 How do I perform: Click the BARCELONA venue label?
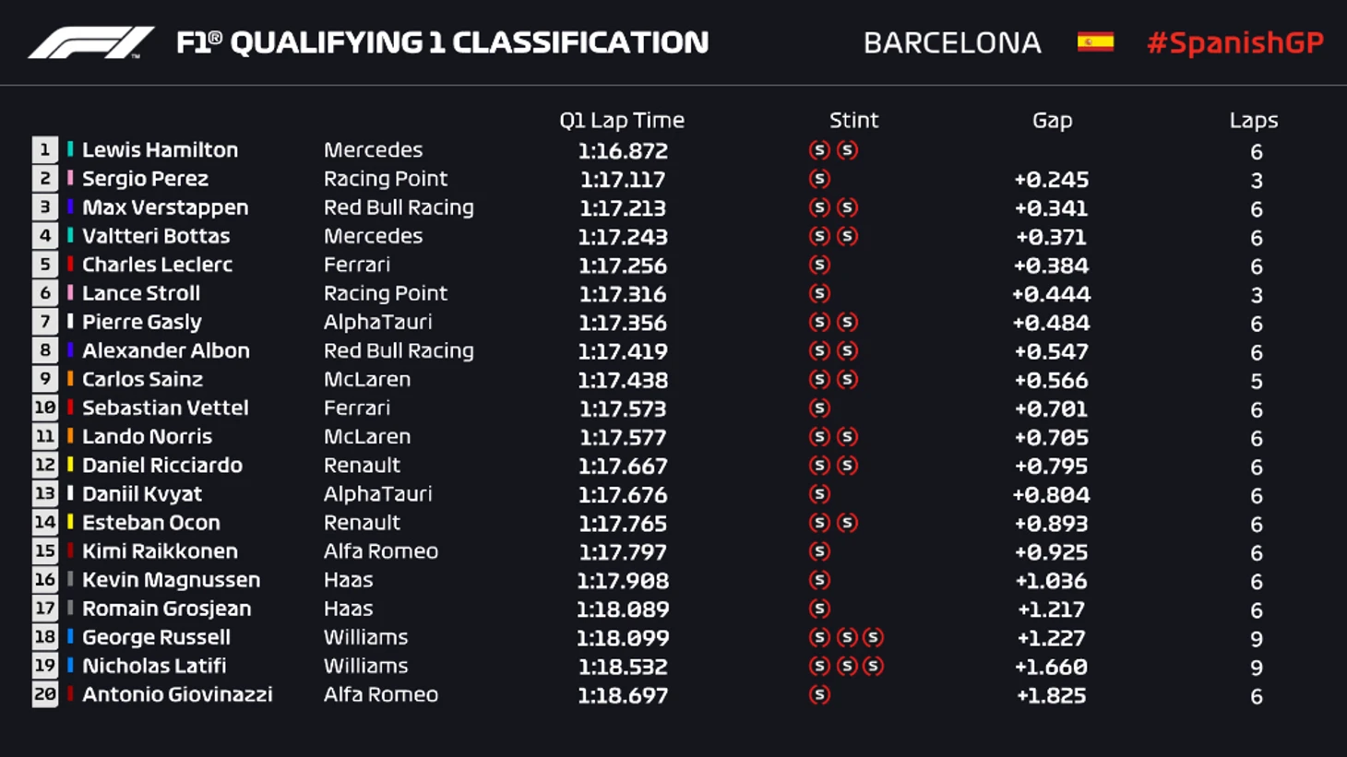click(x=952, y=42)
